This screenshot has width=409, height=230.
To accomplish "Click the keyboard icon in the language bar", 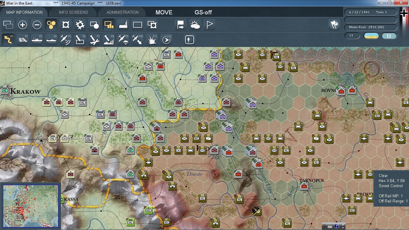I will 330,226.
